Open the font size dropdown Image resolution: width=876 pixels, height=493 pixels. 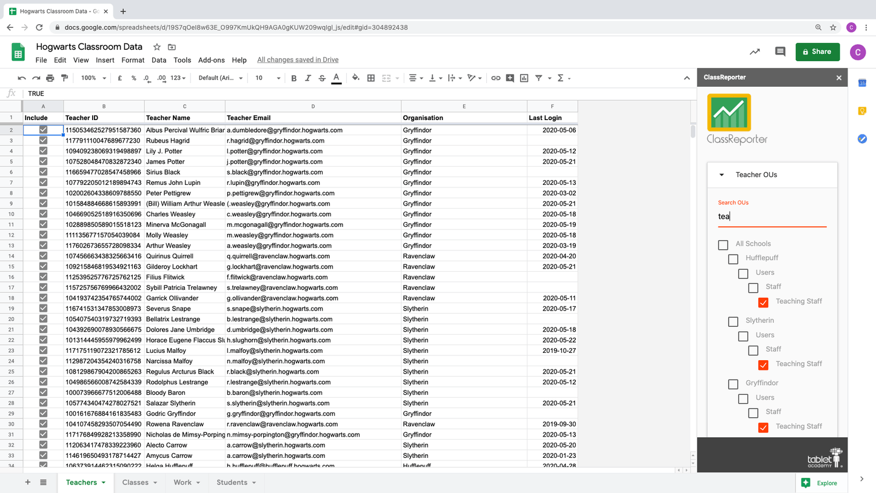pyautogui.click(x=267, y=78)
